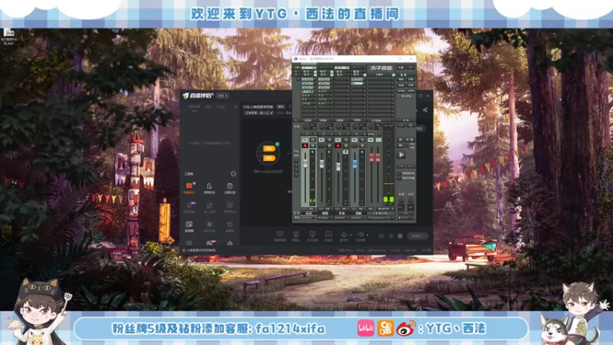Toggle the upper round switch in mixer right panel
Viewport: 613px width, 345px height.
pos(399,173)
